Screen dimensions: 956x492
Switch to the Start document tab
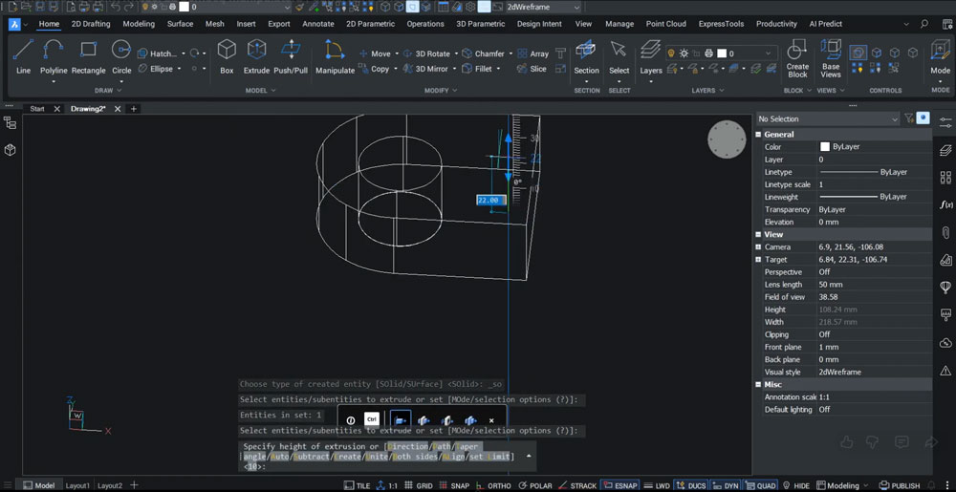[x=37, y=109]
